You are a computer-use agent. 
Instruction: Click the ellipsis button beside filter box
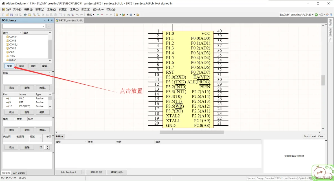click(x=49, y=26)
